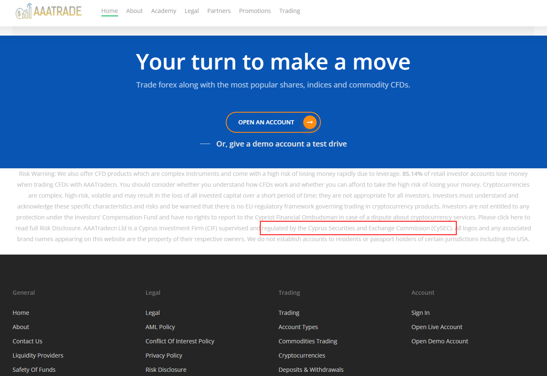Screen dimensions: 547x376
Task: Open Safety Of Funds link
Action: (34, 370)
